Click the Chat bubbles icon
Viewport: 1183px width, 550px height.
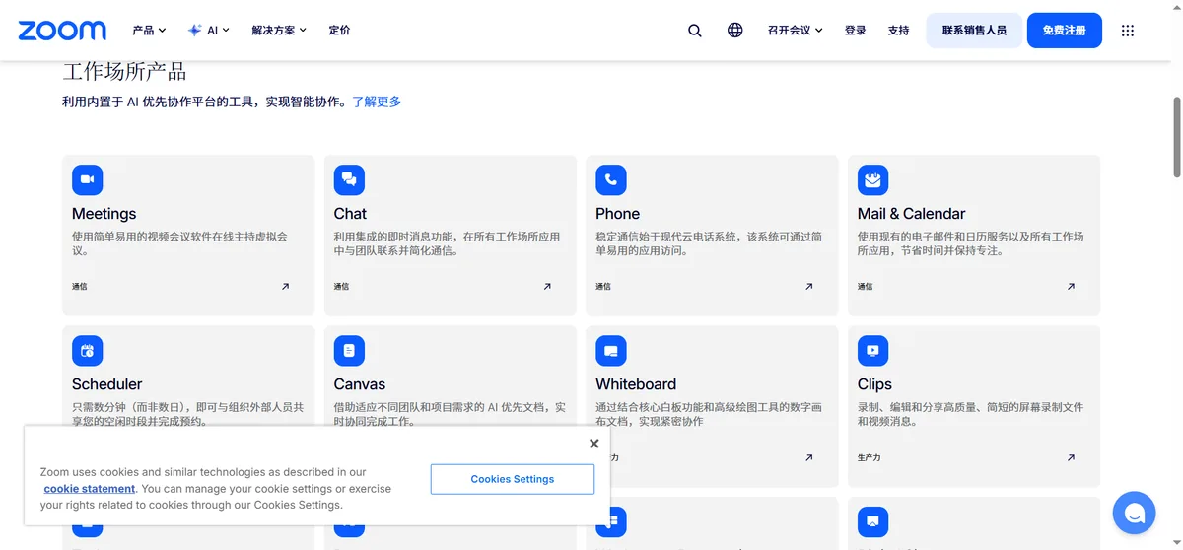click(x=349, y=180)
